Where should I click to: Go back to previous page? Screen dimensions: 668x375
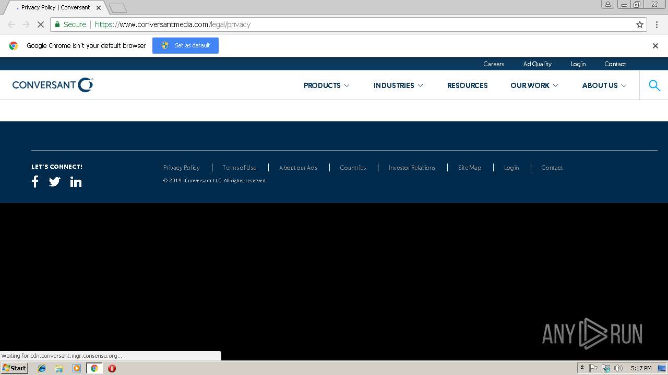pos(11,24)
